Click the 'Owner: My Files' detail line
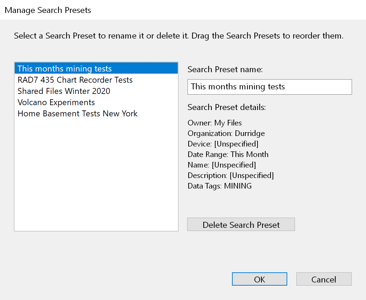This screenshot has height=300, width=366. (214, 123)
